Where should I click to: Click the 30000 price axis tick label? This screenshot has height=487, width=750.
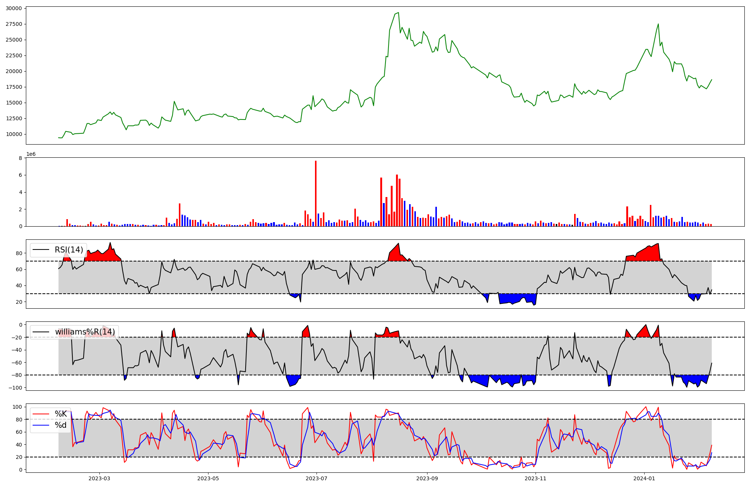click(x=13, y=8)
